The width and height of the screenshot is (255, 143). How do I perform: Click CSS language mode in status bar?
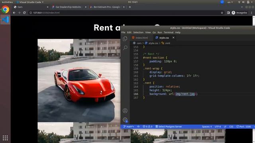tap(231, 127)
